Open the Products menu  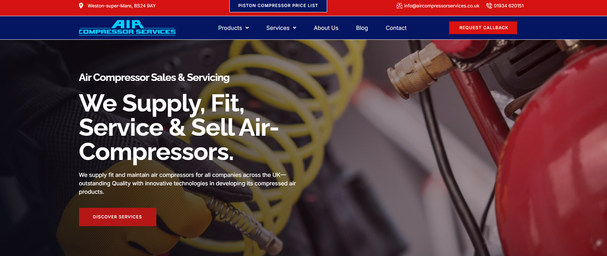click(230, 28)
